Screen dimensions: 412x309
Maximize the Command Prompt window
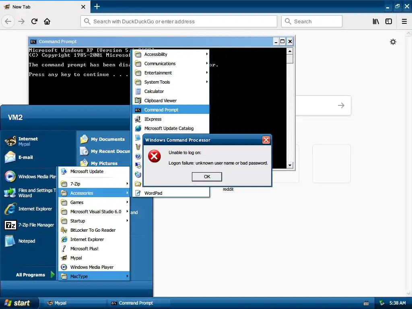[282, 41]
